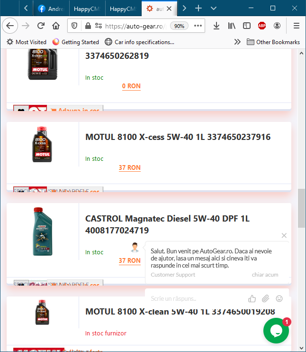Viewport: 306px width, 352px height.
Task: Click the 0 RON price
Action: click(x=131, y=86)
